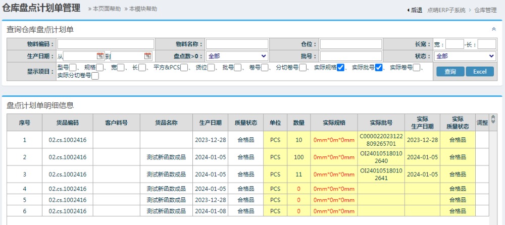This screenshot has width=505, height=225.
Task: Expand the 状态 dropdown list
Action: 465,56
